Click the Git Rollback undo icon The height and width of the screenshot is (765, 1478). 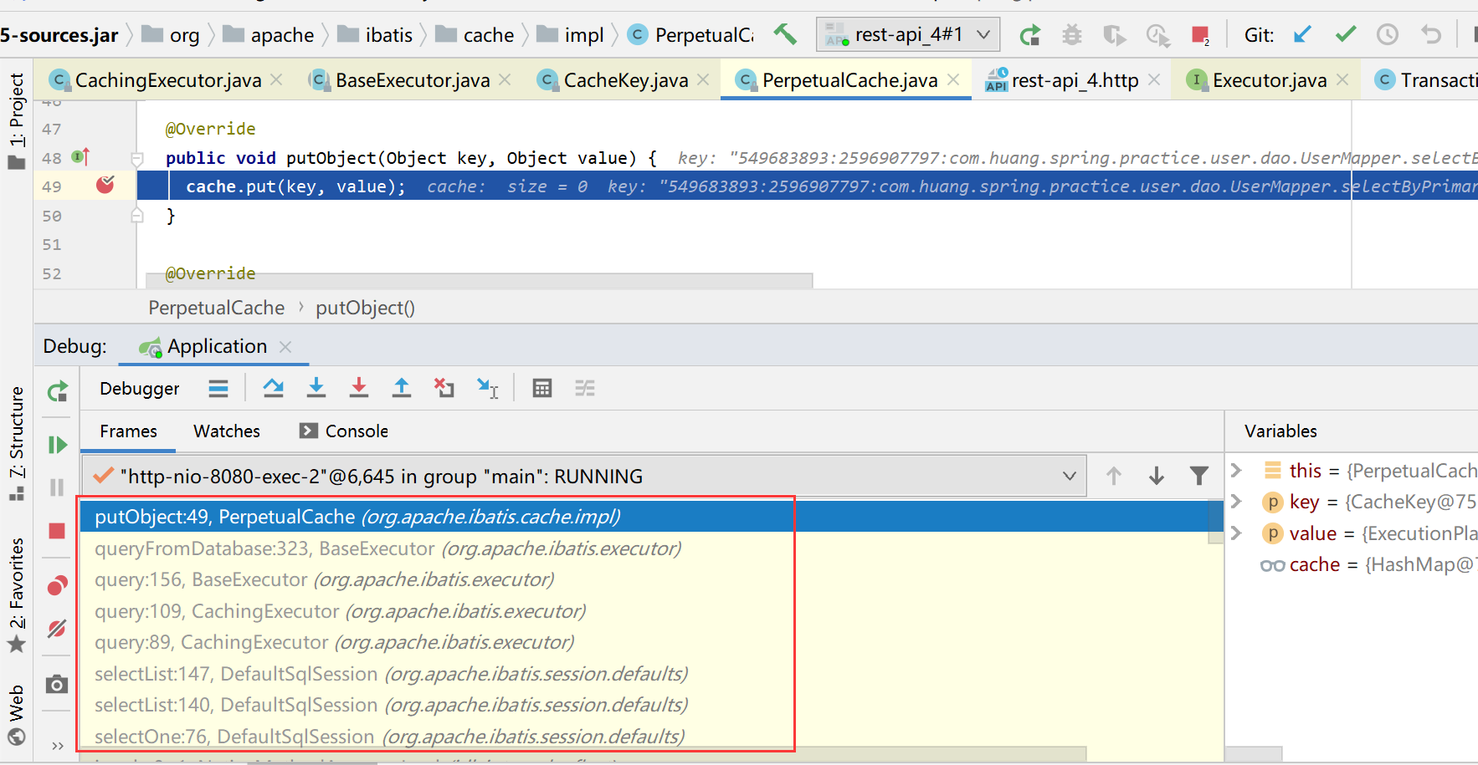(x=1431, y=34)
